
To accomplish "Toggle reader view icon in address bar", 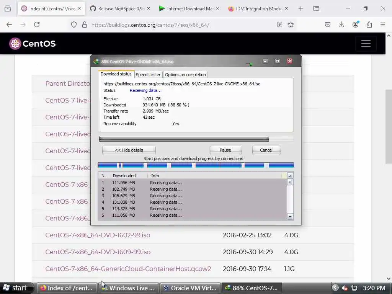I will 280,24.
